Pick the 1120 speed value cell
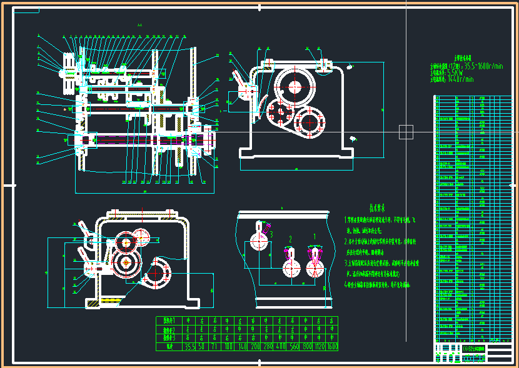This screenshot has height=368, width=519. click(x=318, y=347)
